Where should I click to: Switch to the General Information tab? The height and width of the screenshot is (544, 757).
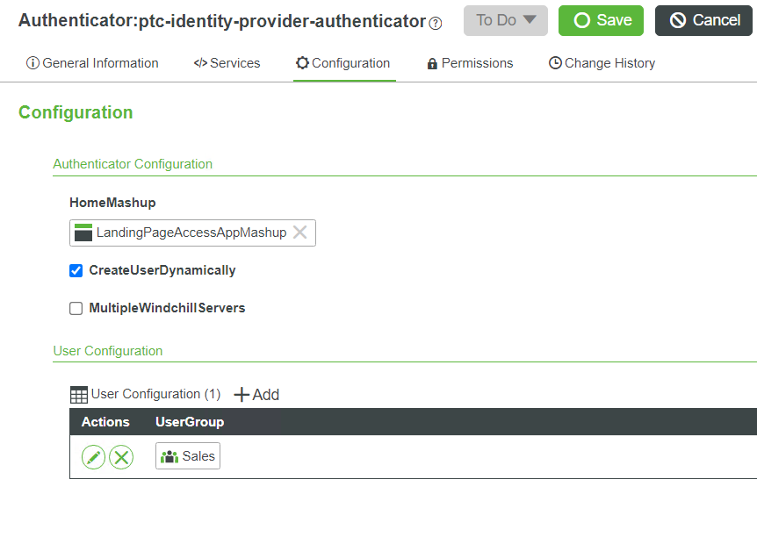92,63
